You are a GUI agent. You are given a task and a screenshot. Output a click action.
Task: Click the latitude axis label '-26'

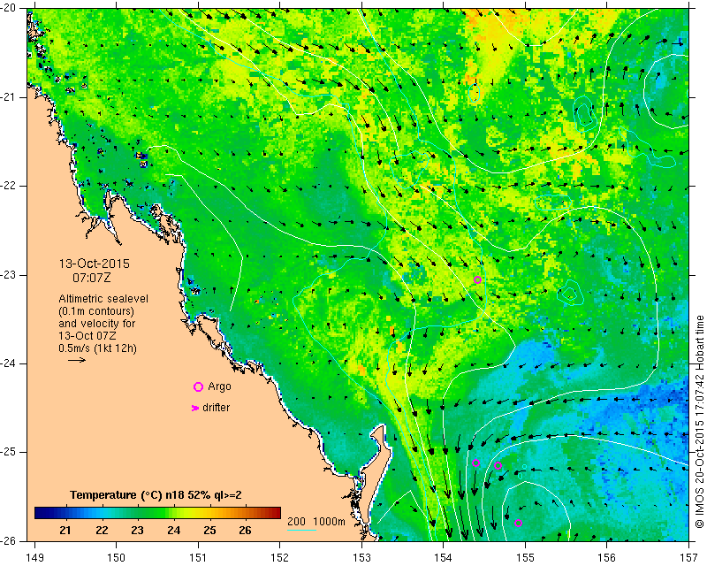click(x=9, y=540)
